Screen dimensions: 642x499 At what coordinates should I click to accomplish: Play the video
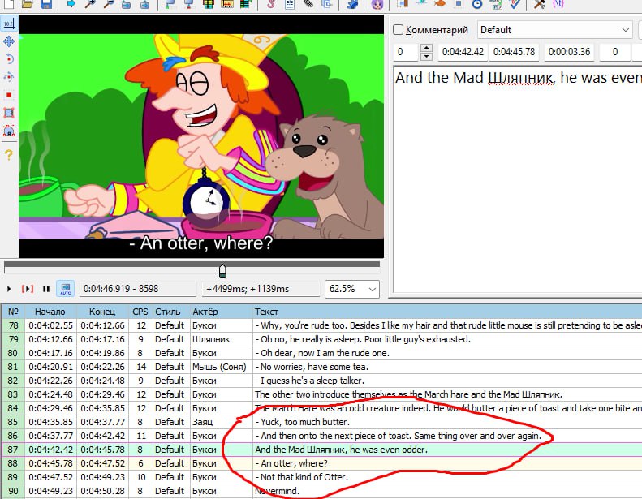coord(9,289)
